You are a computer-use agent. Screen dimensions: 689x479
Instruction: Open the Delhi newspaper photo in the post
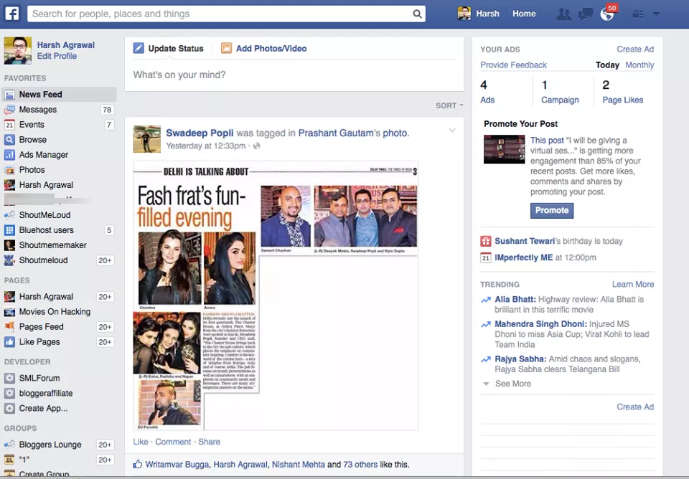coord(276,295)
